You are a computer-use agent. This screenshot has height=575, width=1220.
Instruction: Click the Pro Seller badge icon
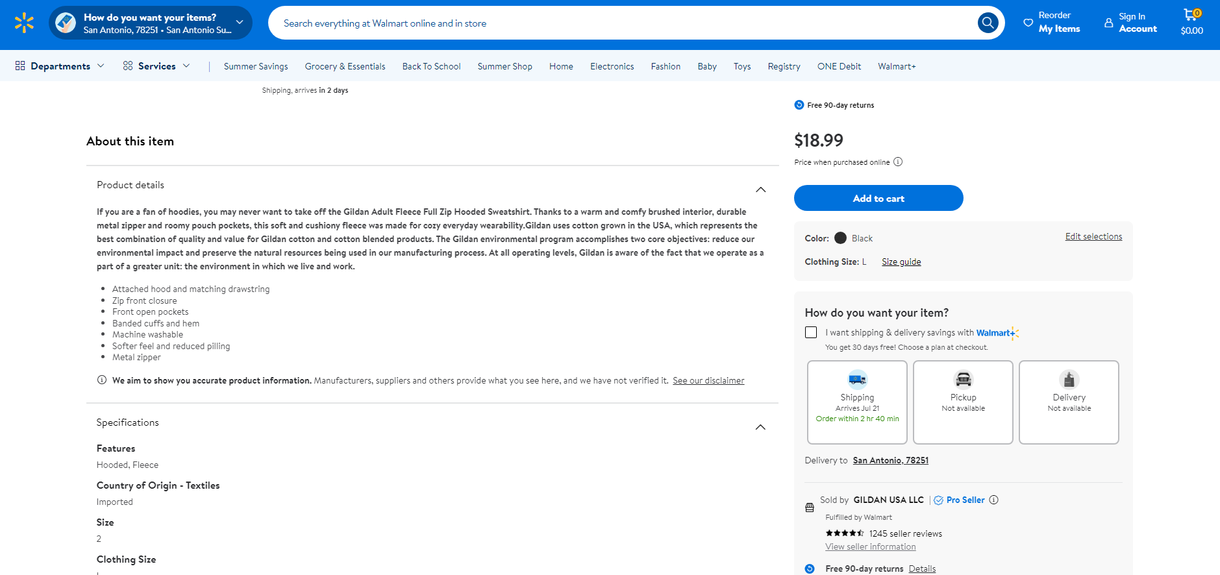938,500
